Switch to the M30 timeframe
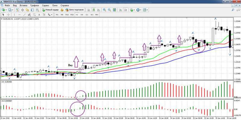This screenshot has height=120, width=241. click(72, 15)
